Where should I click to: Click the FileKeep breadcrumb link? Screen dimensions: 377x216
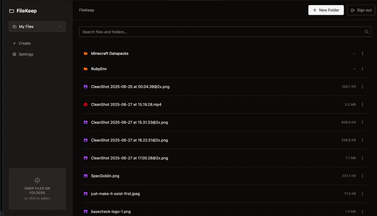pyautogui.click(x=87, y=10)
